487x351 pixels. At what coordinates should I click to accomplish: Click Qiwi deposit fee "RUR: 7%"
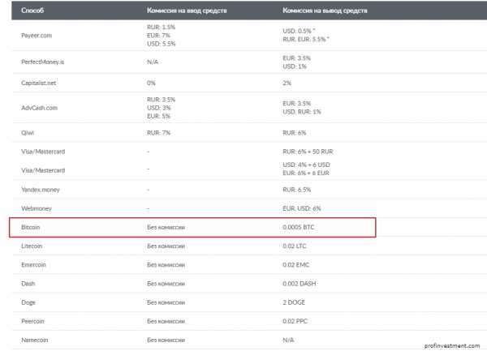tap(158, 133)
